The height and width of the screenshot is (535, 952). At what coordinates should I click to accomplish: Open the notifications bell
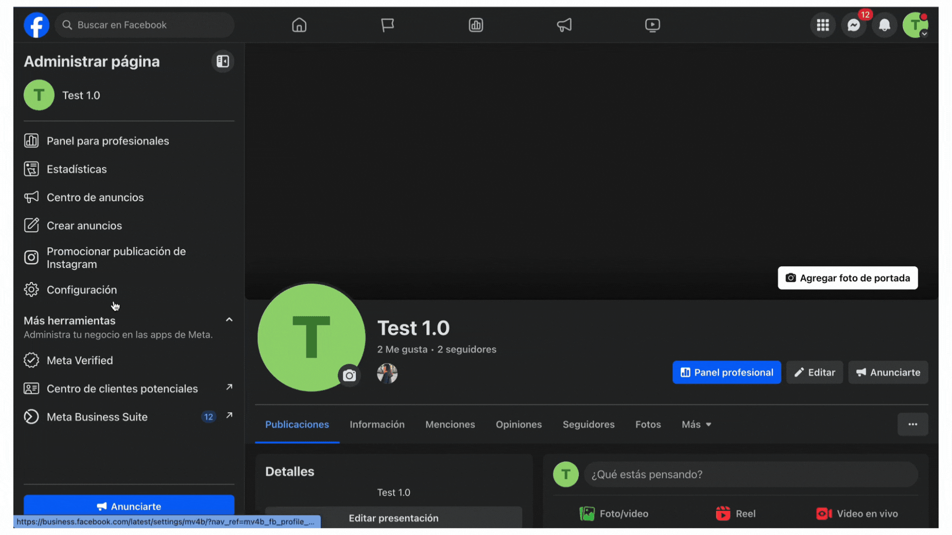tap(884, 25)
